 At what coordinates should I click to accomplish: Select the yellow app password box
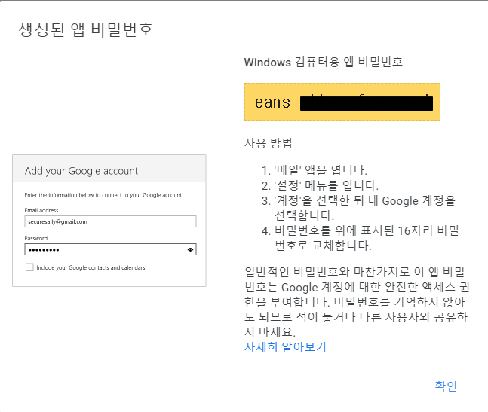click(x=342, y=102)
